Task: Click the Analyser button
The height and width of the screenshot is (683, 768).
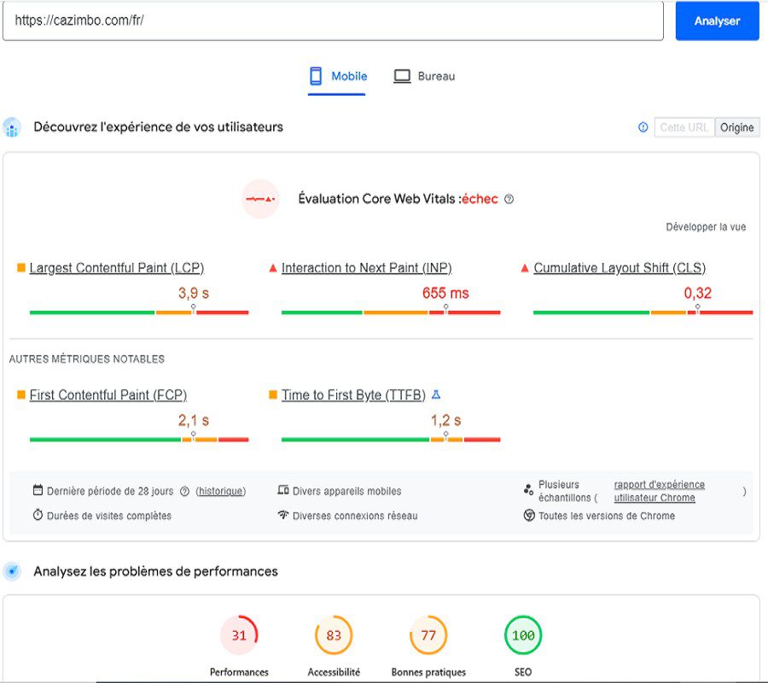Action: [x=717, y=20]
